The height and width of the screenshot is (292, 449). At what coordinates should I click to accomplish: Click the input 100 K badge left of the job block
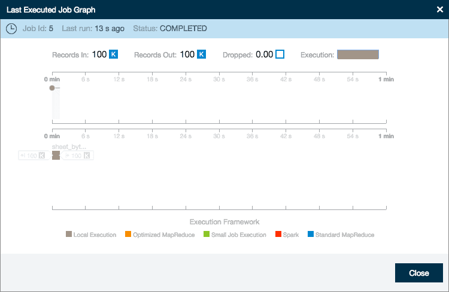pyautogui.click(x=32, y=156)
